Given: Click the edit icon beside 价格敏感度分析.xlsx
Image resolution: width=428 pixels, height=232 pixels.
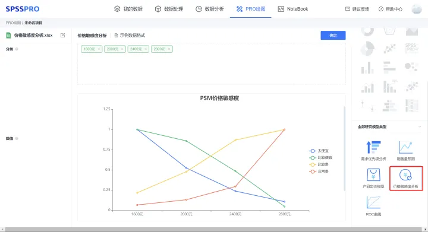Looking at the screenshot, I should coord(63,35).
